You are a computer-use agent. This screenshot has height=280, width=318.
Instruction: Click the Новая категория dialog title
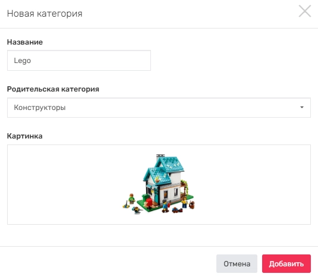[45, 14]
